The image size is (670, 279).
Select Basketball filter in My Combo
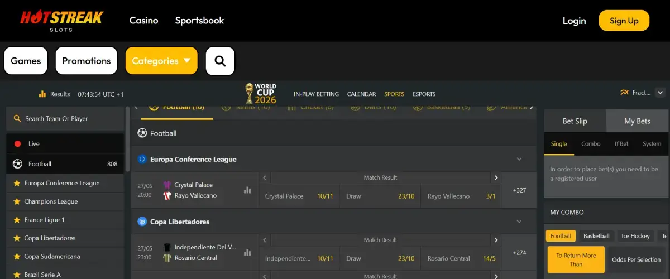597,236
